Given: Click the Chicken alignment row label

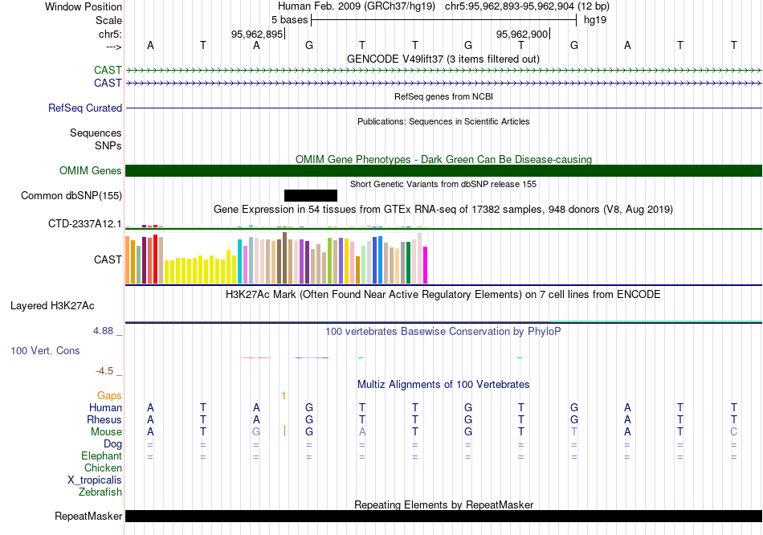Looking at the screenshot, I should click(103, 468).
